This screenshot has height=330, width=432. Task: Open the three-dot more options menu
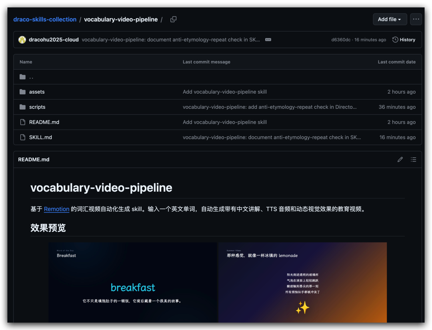click(416, 19)
